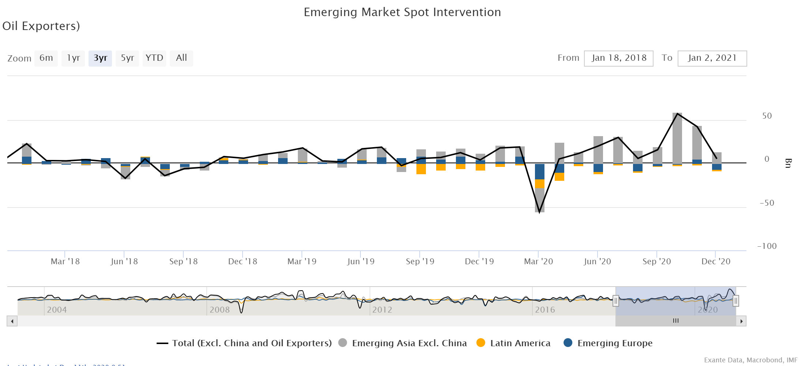Select the All zoom option
Viewport: 805px width, 366px height.
click(181, 58)
